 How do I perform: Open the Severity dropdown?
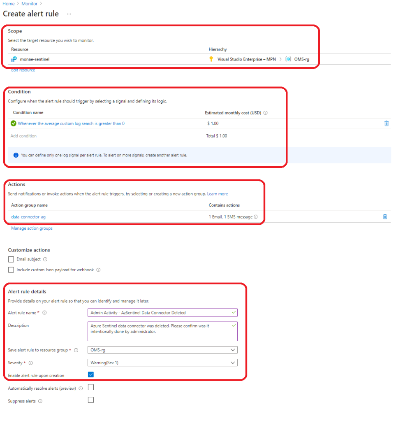click(x=162, y=363)
